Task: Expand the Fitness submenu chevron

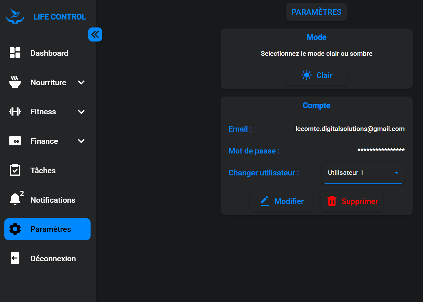Action: (x=81, y=112)
